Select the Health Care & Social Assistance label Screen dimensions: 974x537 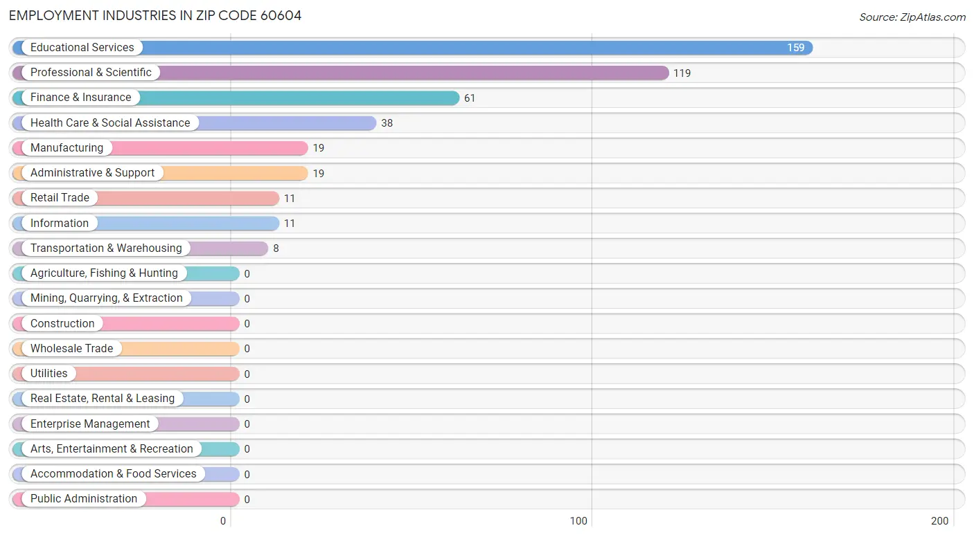[110, 123]
